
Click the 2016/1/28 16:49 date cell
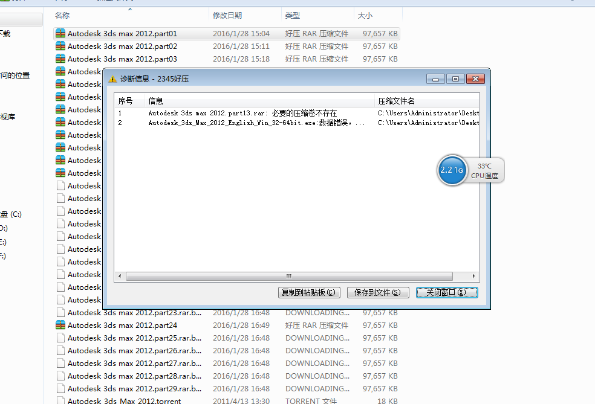(x=241, y=325)
